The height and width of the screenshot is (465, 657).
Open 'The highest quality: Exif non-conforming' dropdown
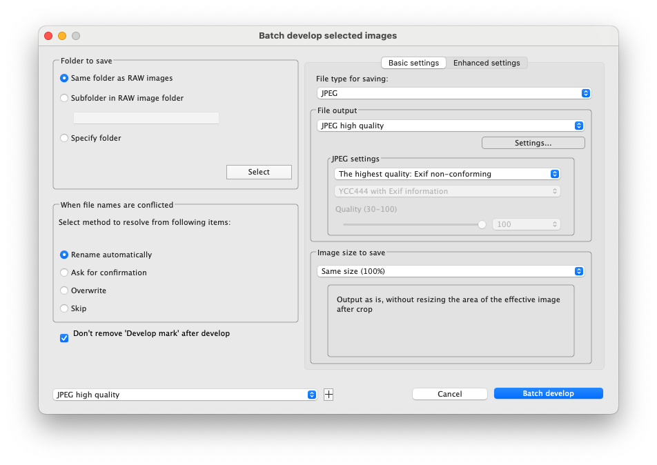click(447, 174)
